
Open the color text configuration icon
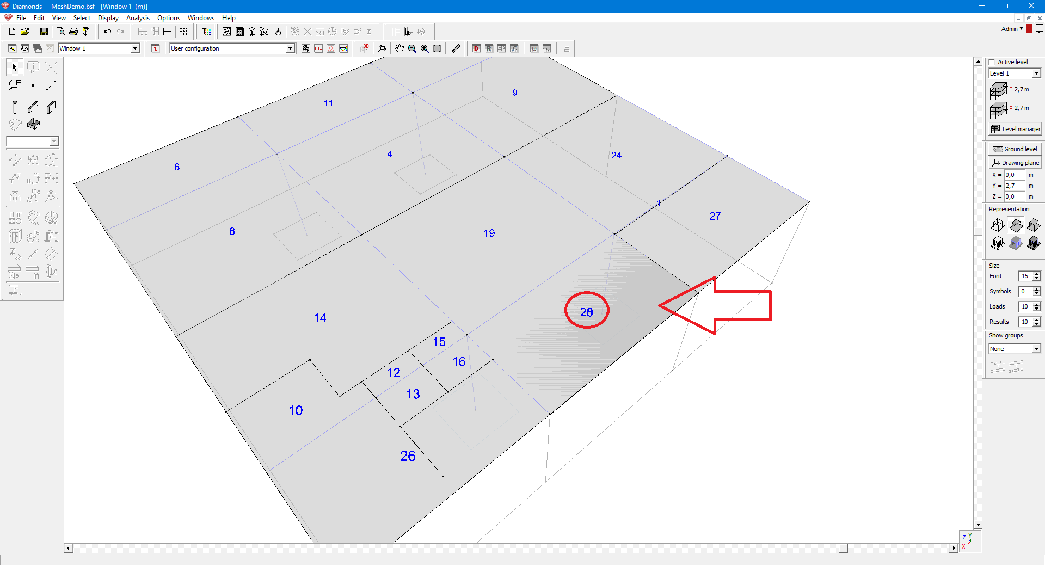[206, 32]
